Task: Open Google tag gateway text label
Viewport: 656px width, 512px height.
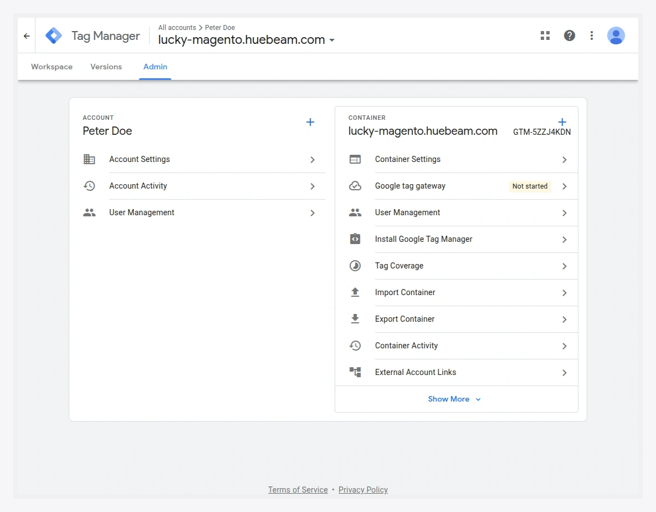Action: [410, 186]
